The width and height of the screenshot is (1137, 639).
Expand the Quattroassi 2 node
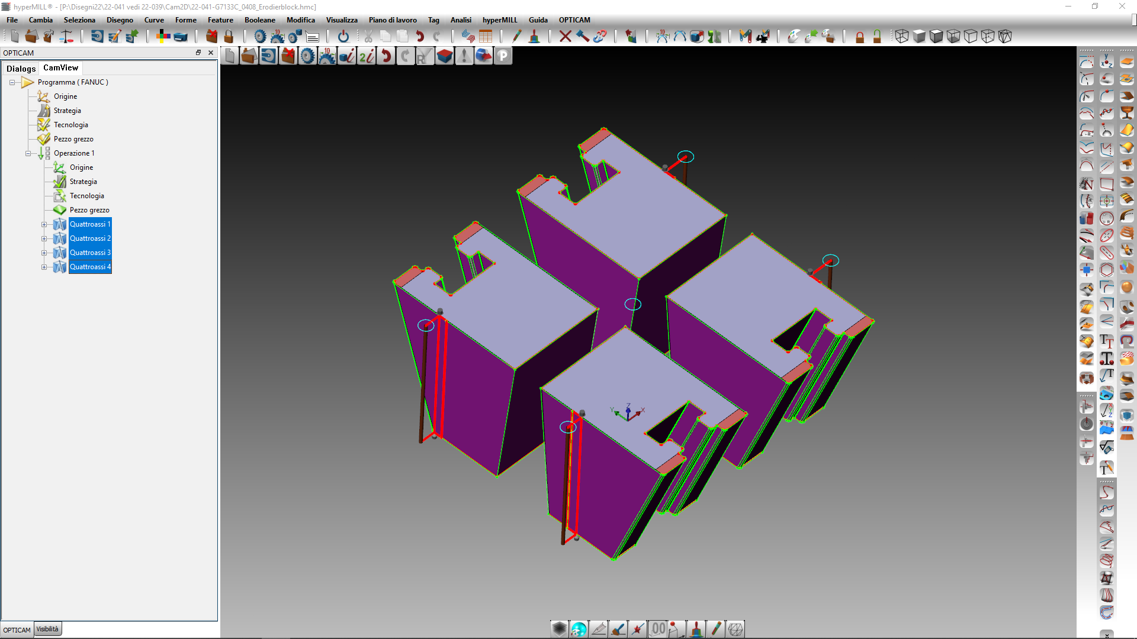pyautogui.click(x=44, y=238)
